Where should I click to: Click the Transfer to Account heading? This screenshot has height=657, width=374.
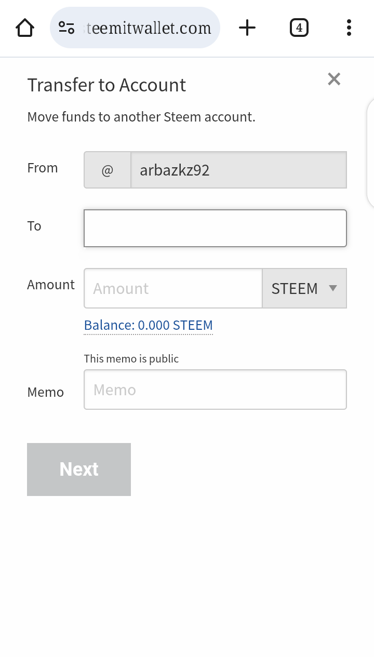106,85
